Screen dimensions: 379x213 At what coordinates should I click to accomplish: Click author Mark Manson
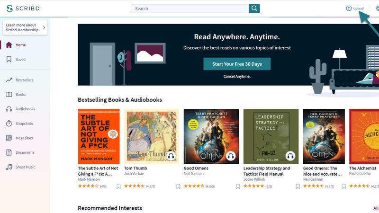(x=89, y=179)
